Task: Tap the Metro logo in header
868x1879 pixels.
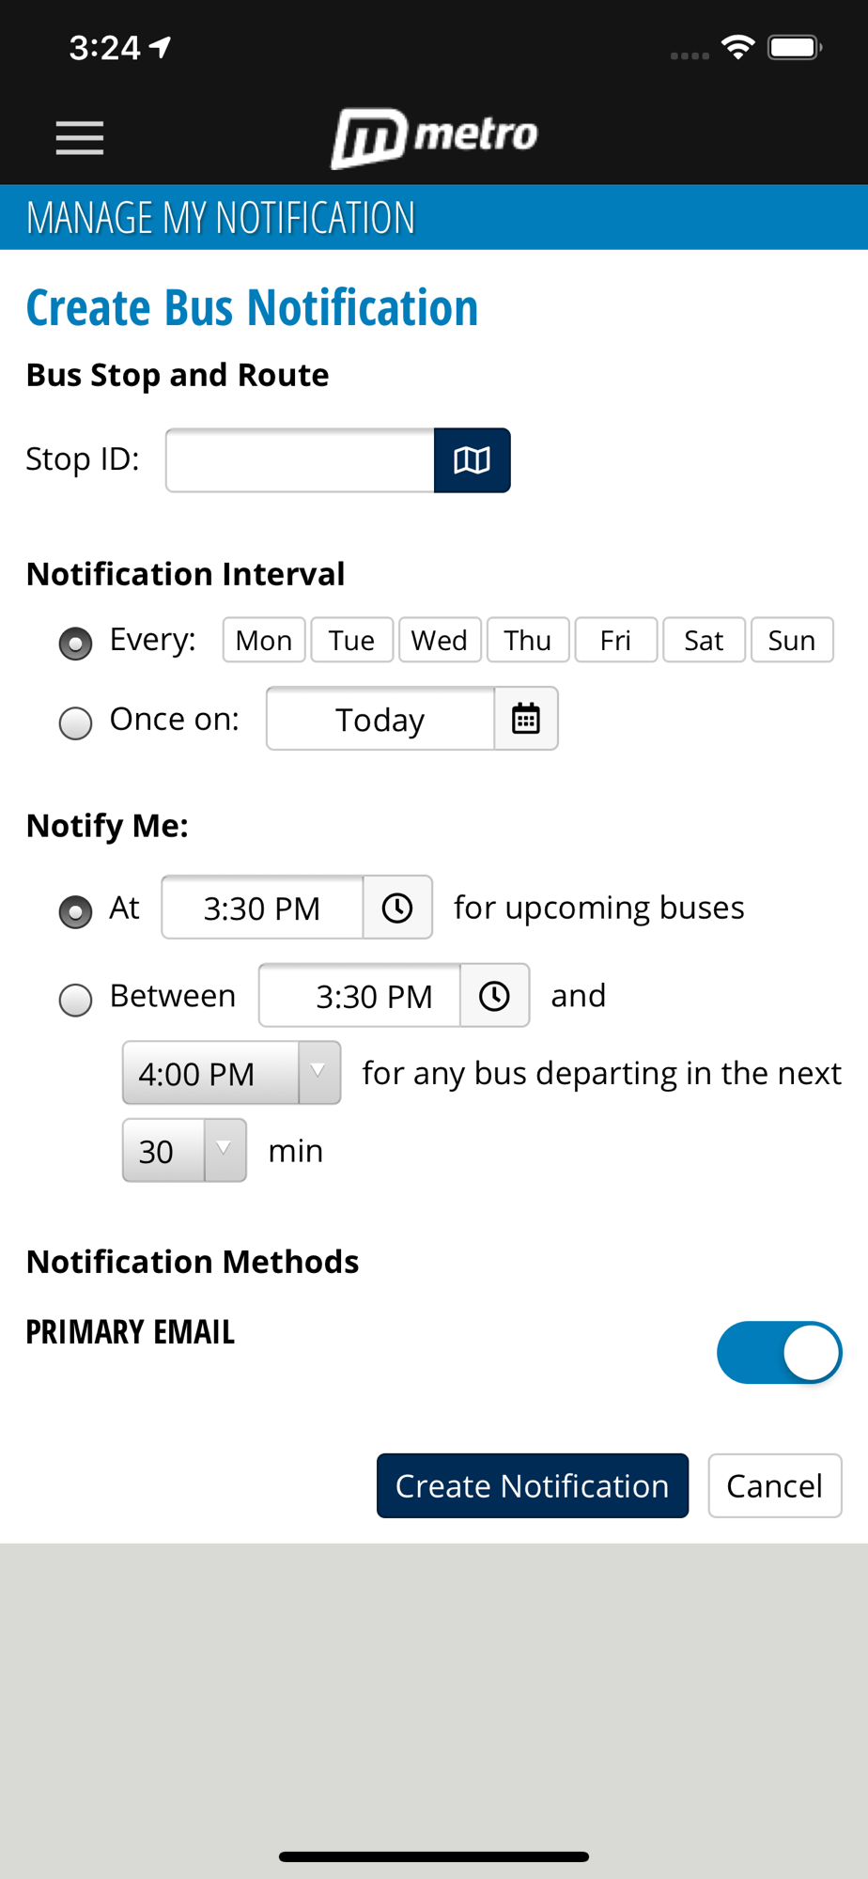Action: click(x=434, y=137)
